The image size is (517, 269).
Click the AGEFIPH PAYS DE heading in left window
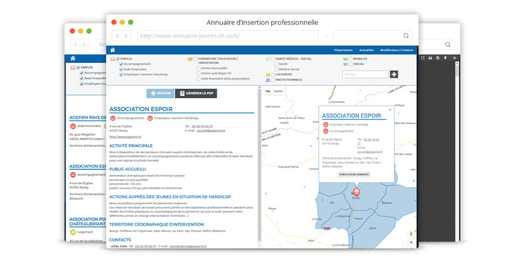pos(88,117)
